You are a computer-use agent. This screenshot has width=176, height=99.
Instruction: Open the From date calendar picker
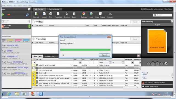[110, 62]
